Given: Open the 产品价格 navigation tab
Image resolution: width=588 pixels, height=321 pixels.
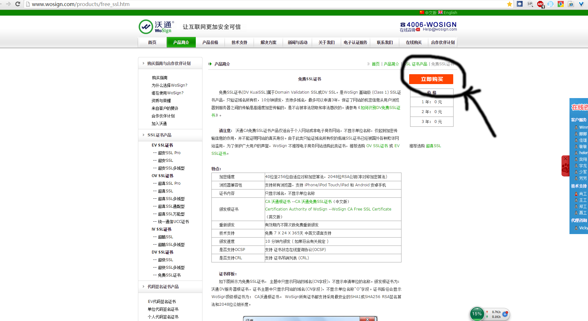Looking at the screenshot, I should 210,42.
